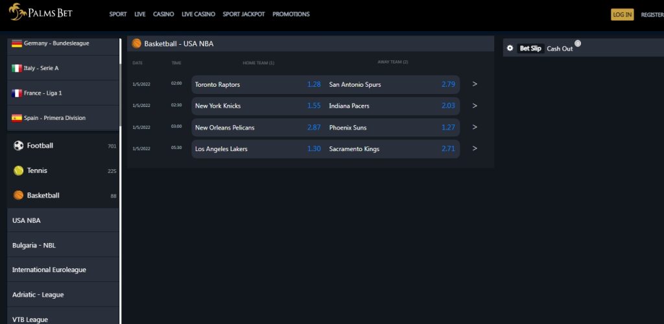
Task: Select VTB League
Action: point(63,316)
